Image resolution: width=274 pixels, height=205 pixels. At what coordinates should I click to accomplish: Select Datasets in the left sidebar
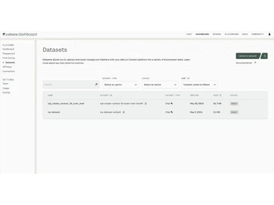[x=10, y=62]
